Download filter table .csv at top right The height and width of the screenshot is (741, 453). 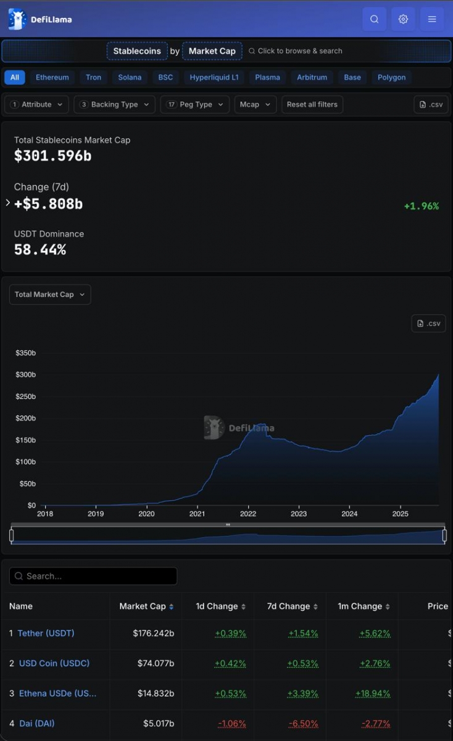pos(431,104)
